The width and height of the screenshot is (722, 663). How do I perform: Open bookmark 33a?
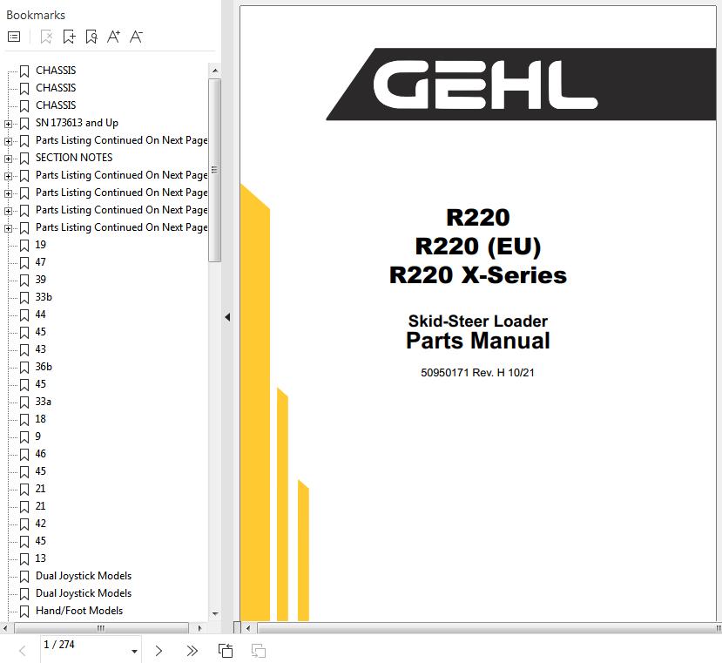coord(44,402)
